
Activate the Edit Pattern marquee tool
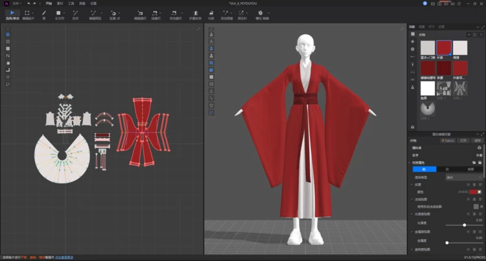pyautogui.click(x=28, y=15)
